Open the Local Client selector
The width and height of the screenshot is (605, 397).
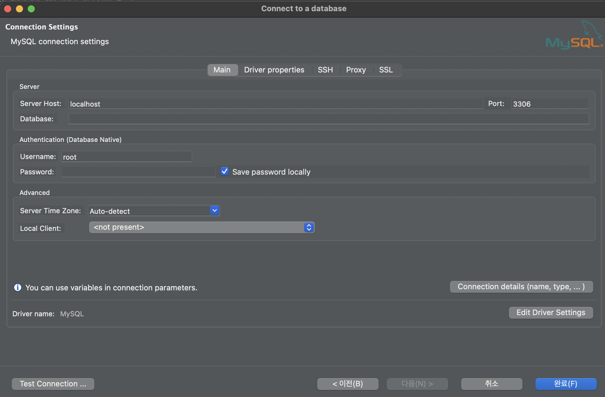tap(202, 227)
